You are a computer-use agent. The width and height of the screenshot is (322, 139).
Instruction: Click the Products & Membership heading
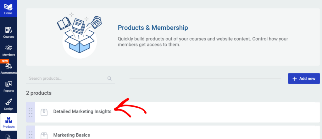(153, 28)
